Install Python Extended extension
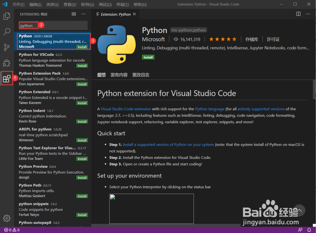This screenshot has height=233, width=316. tap(82, 103)
